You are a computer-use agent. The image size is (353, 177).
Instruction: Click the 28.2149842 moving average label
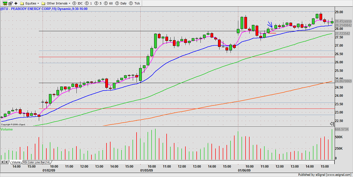(x=343, y=25)
